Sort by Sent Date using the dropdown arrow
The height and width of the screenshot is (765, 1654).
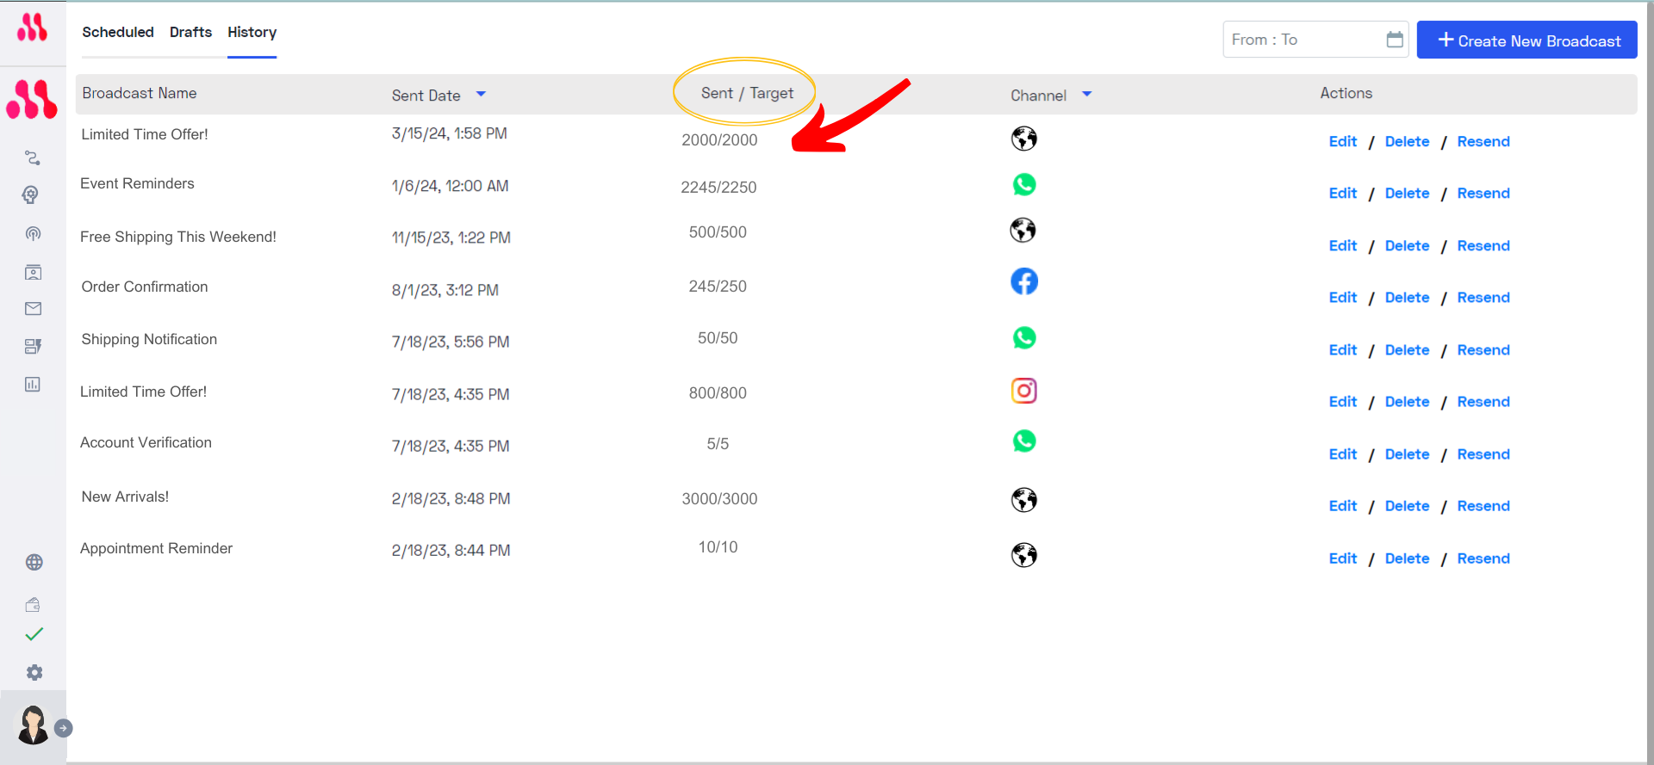(x=481, y=94)
